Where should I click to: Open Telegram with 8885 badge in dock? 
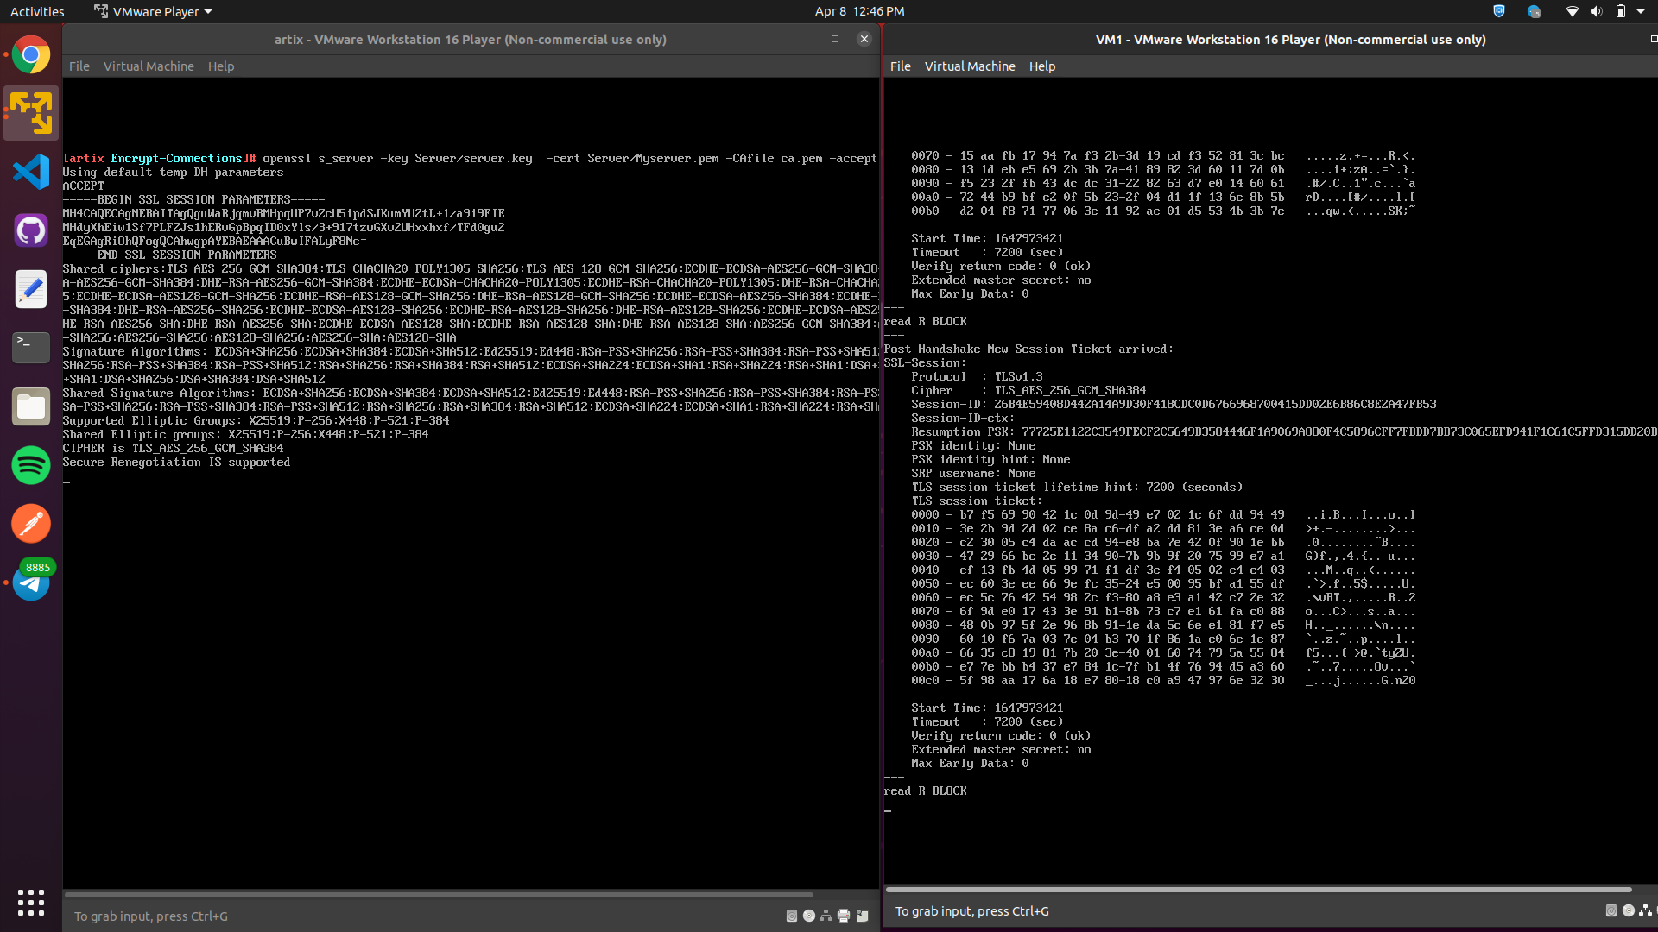(x=31, y=583)
